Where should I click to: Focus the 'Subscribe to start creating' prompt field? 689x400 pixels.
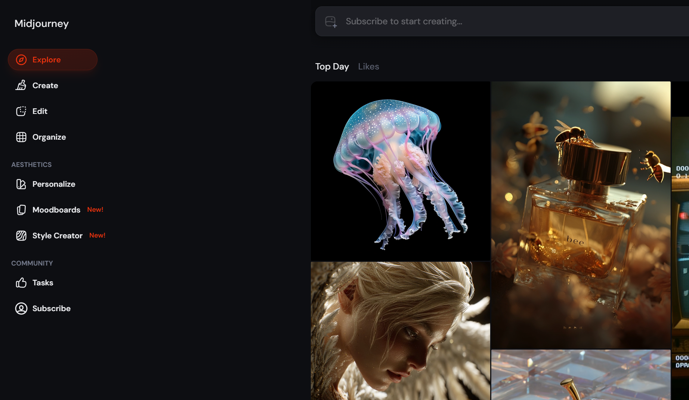[x=486, y=22]
